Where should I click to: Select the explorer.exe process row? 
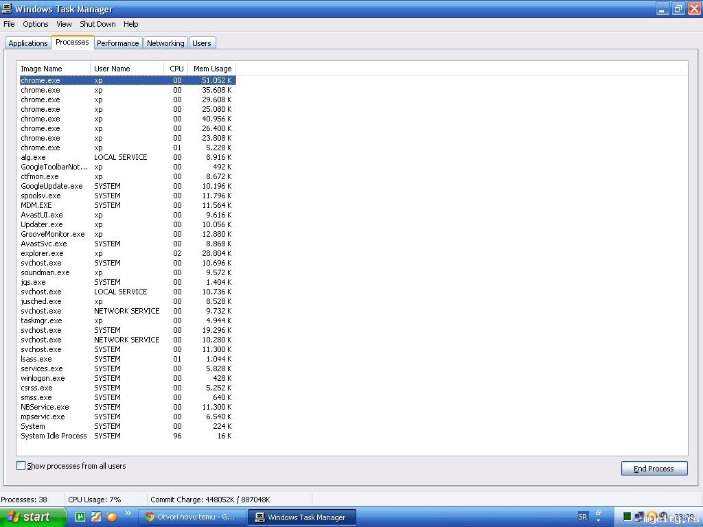(127, 253)
